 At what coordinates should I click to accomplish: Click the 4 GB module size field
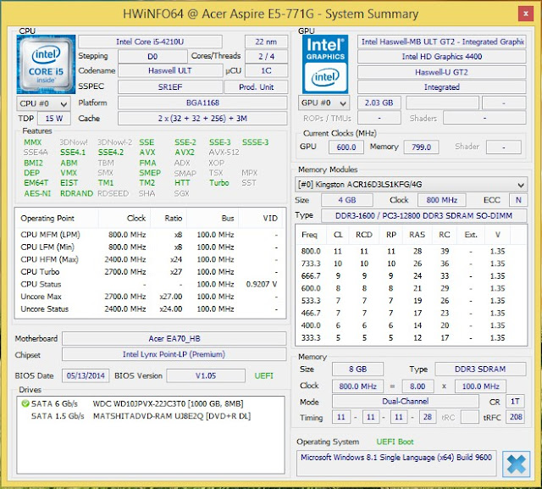coord(347,200)
